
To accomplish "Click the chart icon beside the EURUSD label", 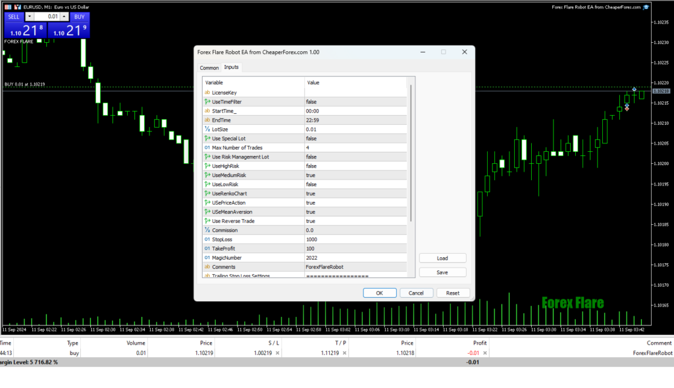I will tap(18, 7).
